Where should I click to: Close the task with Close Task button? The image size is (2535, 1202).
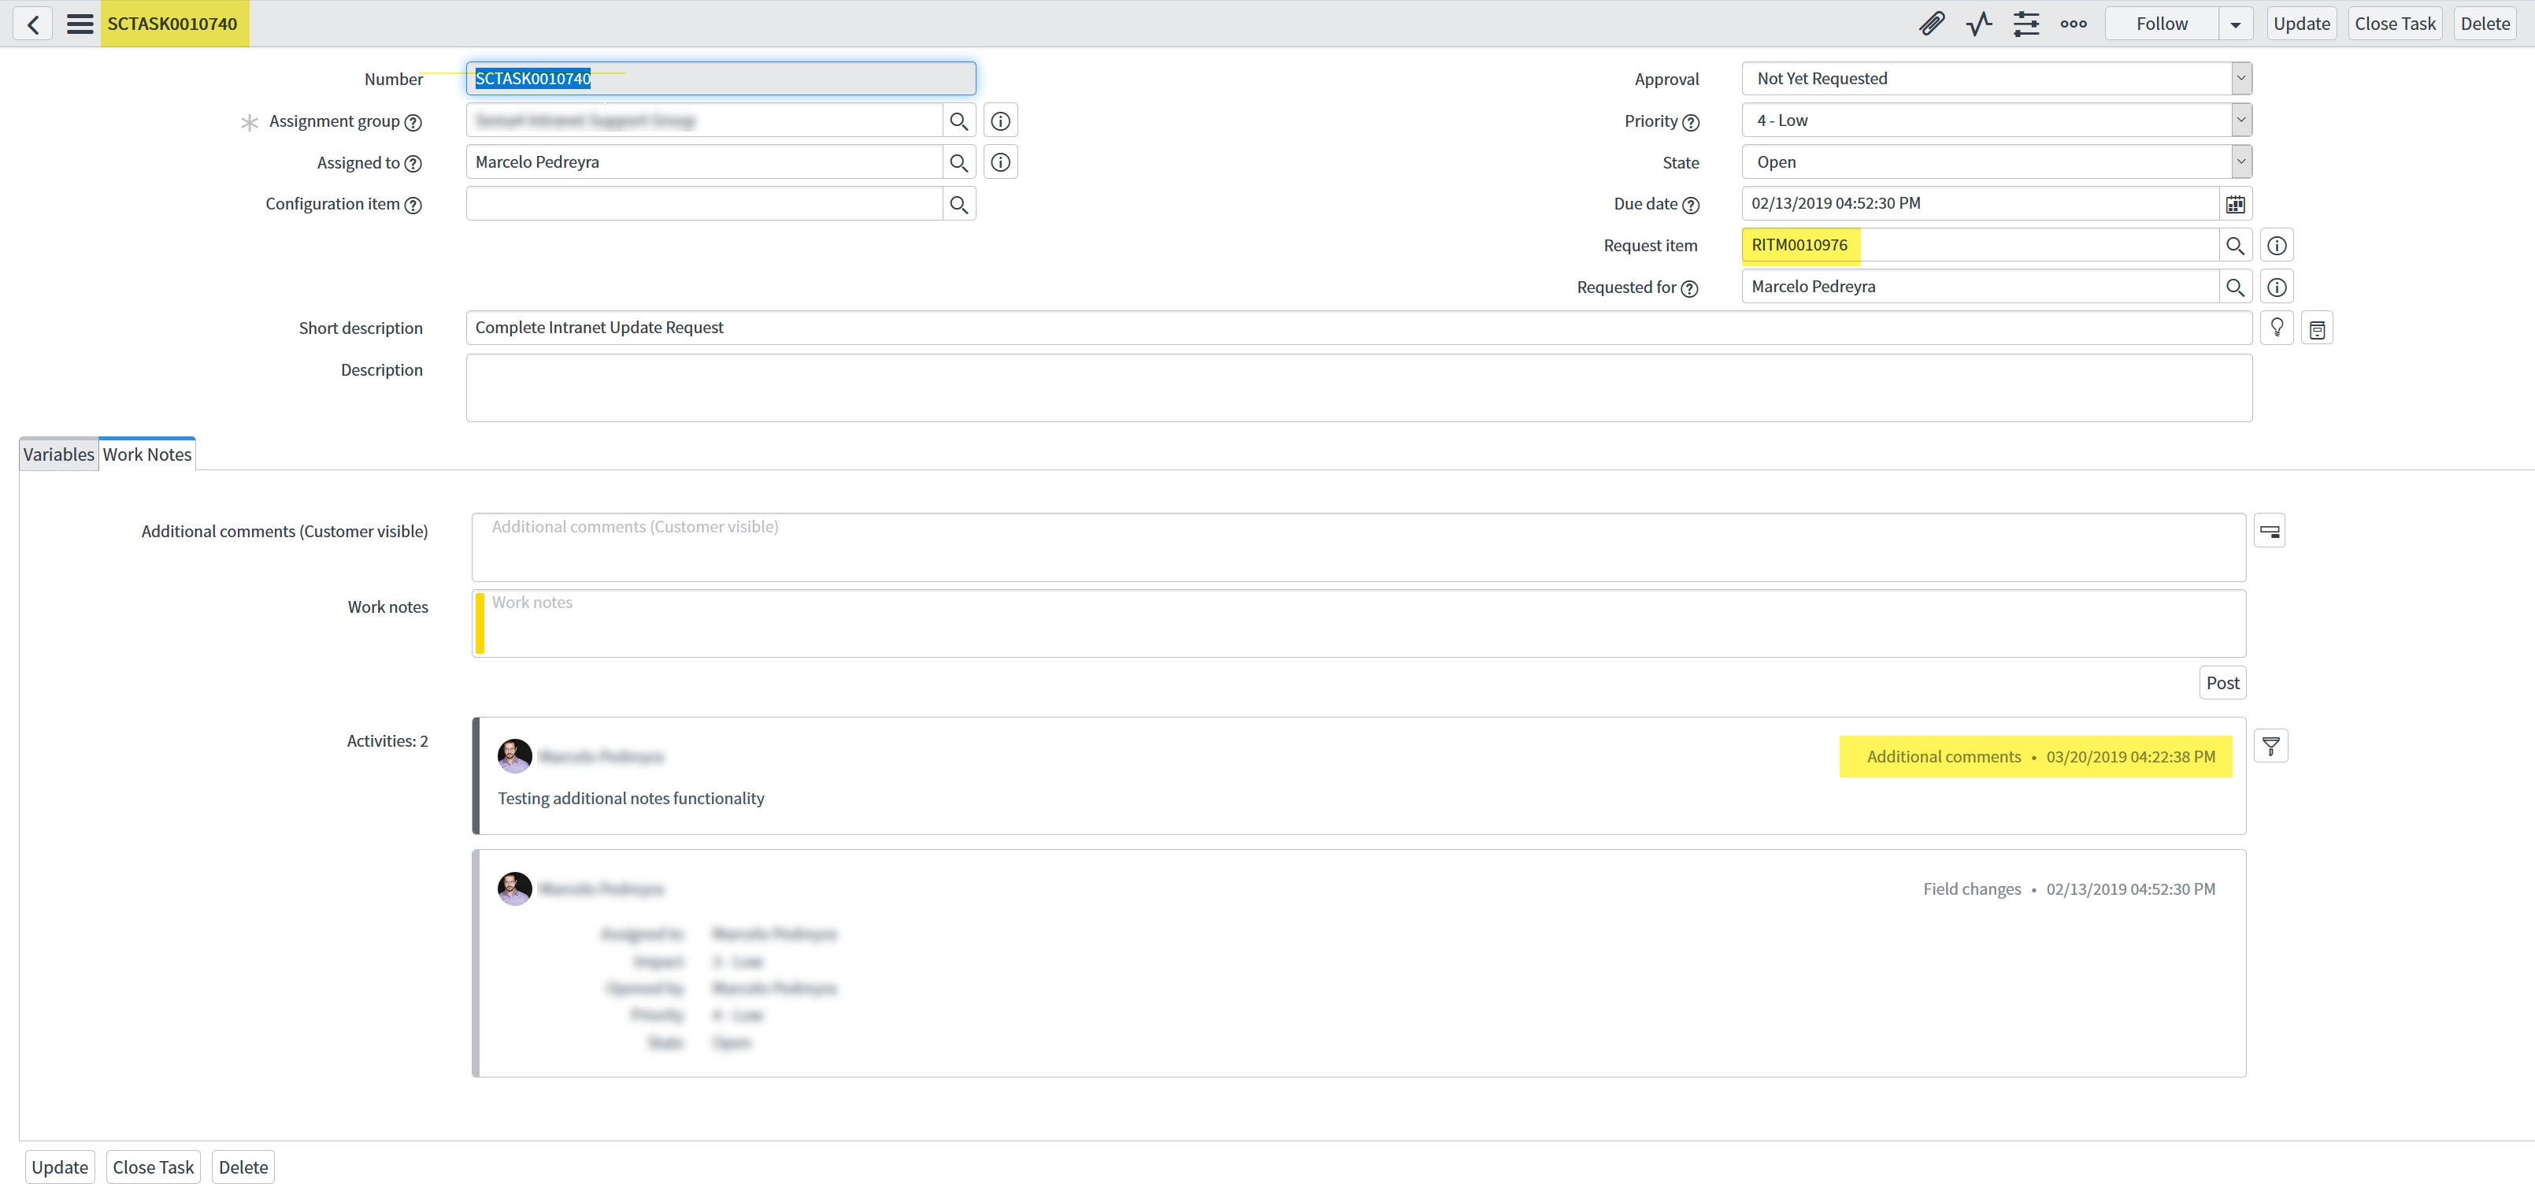(2396, 23)
